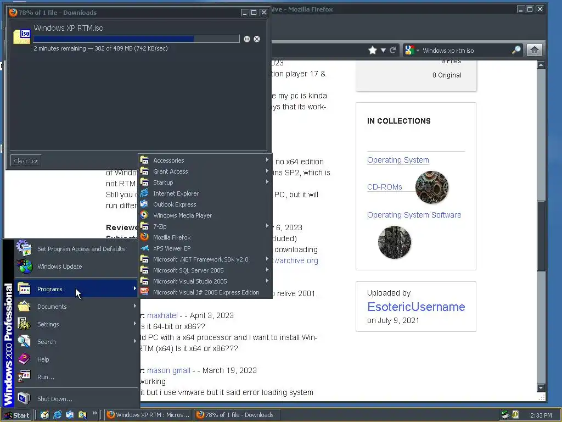The height and width of the screenshot is (422, 562).
Task: Click the XPS Viewer EP icon
Action: [144, 248]
